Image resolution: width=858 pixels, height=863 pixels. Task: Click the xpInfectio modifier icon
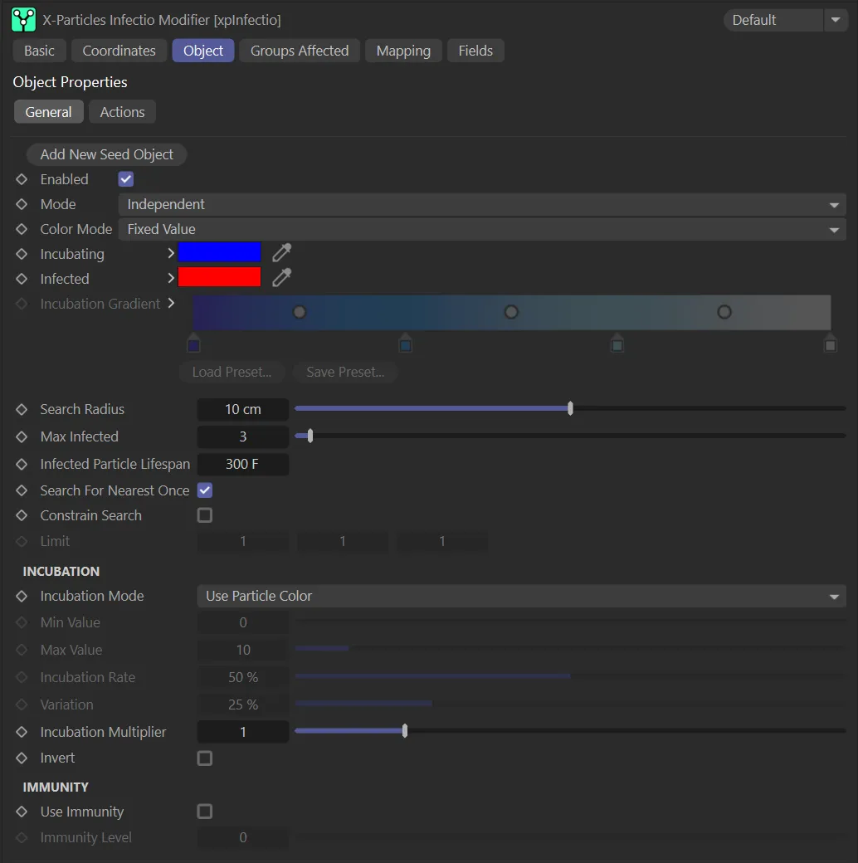click(23, 19)
